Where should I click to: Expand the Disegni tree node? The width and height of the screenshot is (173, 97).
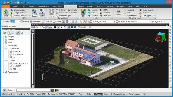click(x=4, y=37)
